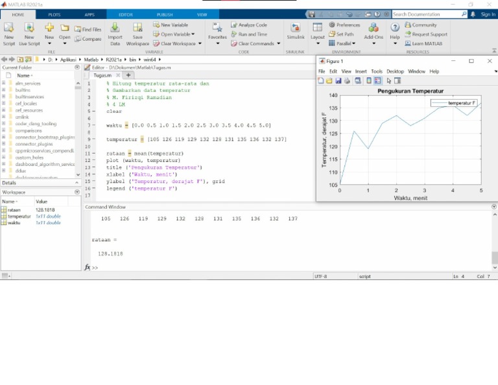This screenshot has width=498, height=385.
Task: Toggle the Edit Plot arrow tool
Action: (389, 81)
